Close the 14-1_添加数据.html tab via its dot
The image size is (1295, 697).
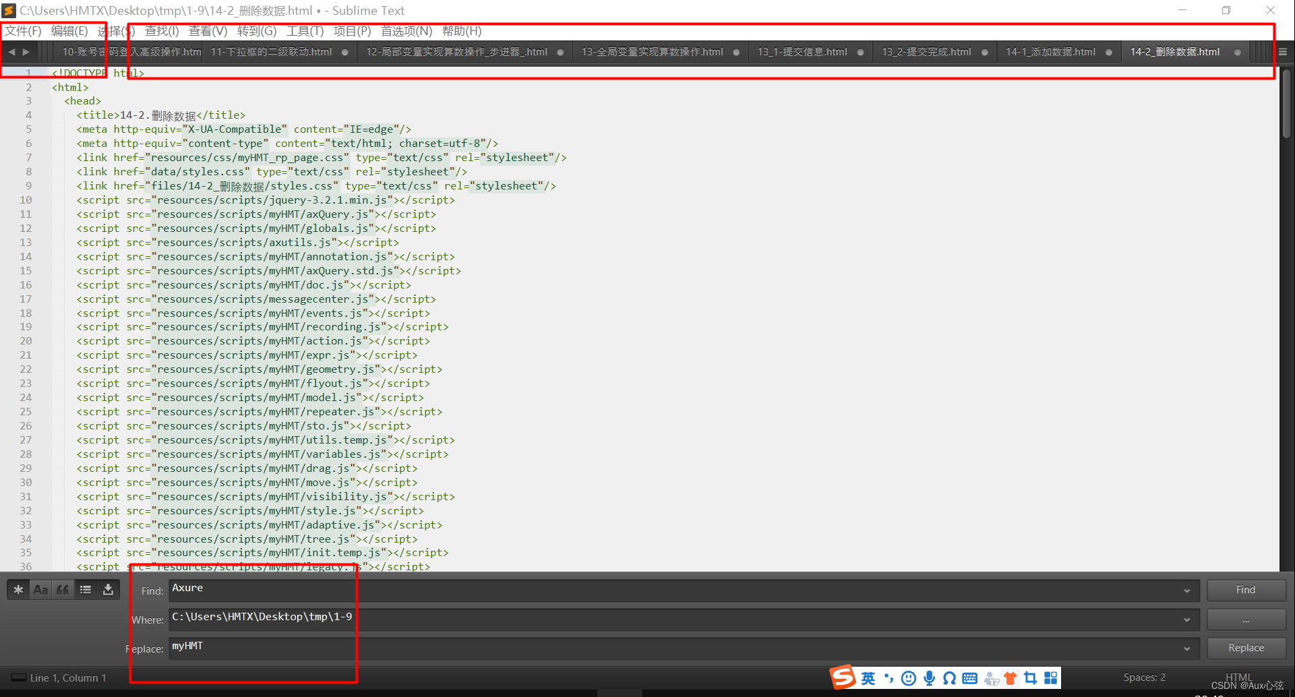1109,53
